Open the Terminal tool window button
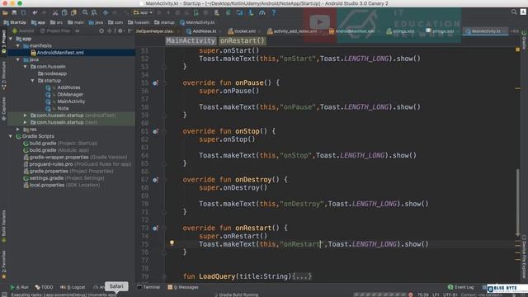This screenshot has height=297, width=528. [148, 287]
